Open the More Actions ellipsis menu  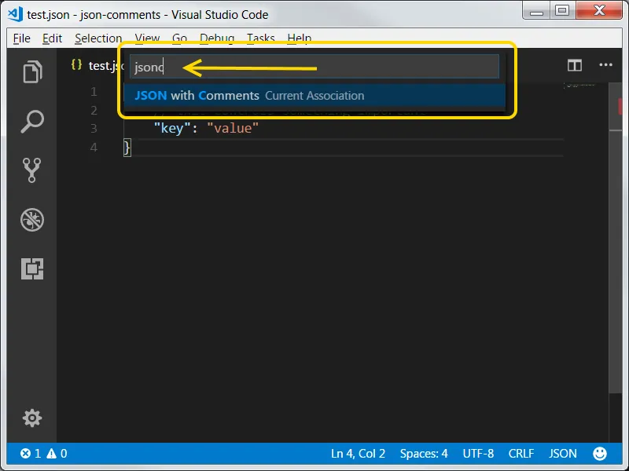[605, 65]
